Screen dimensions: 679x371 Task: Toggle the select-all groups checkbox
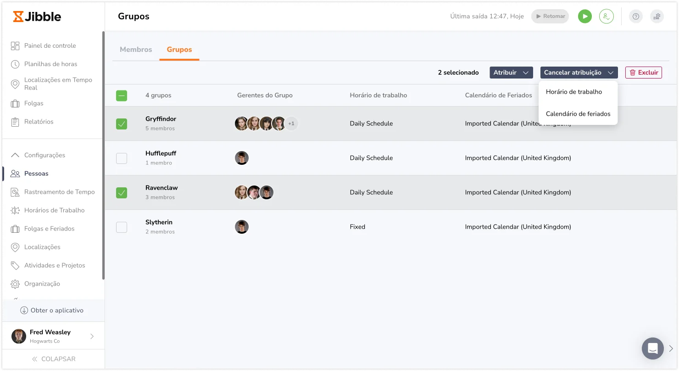(122, 96)
